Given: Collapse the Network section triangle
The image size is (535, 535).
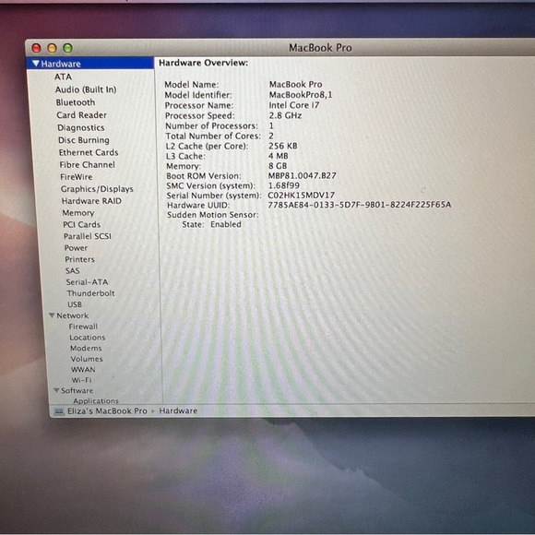Looking at the screenshot, I should (x=52, y=315).
